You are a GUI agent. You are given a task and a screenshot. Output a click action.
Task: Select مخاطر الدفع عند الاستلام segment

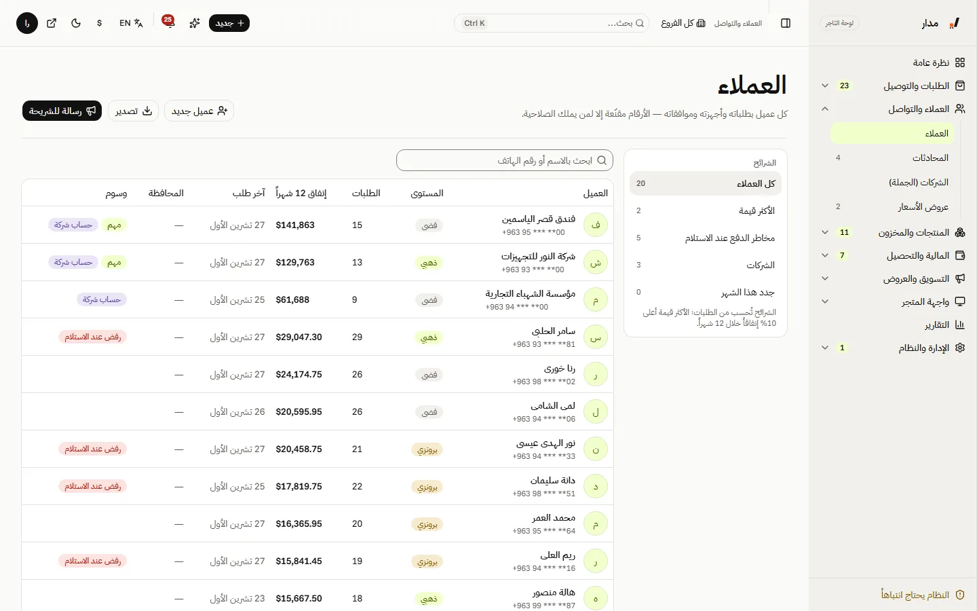pyautogui.click(x=706, y=238)
